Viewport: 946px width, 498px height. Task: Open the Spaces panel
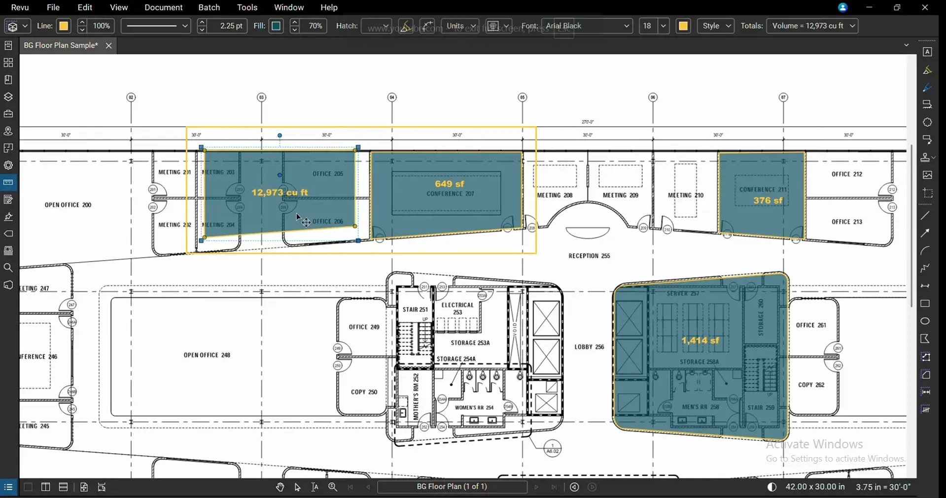[x=8, y=148]
